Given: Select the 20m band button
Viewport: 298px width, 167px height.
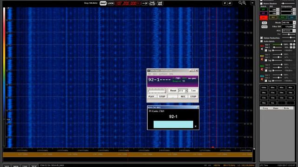Looking at the screenshot, I should pos(281,93).
